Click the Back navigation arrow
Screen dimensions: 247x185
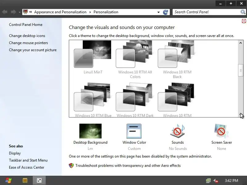(x=5, y=12)
